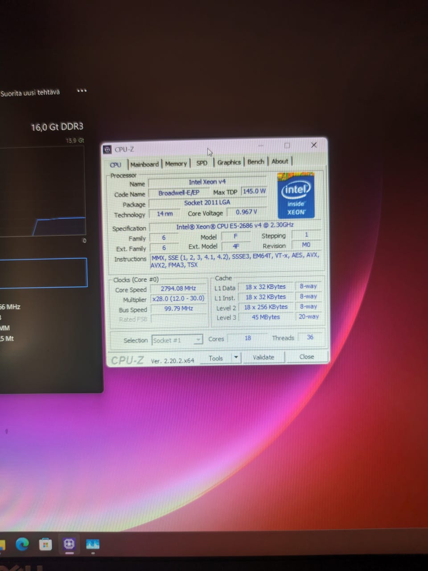Click the Level 2 '18 x 256 KBytes' value

coord(266,307)
